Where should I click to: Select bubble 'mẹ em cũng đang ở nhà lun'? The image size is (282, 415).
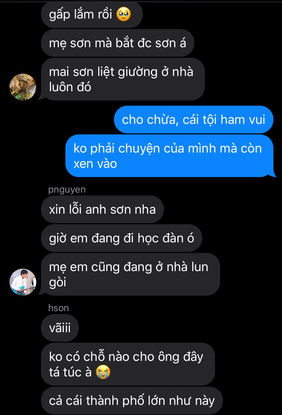130,274
